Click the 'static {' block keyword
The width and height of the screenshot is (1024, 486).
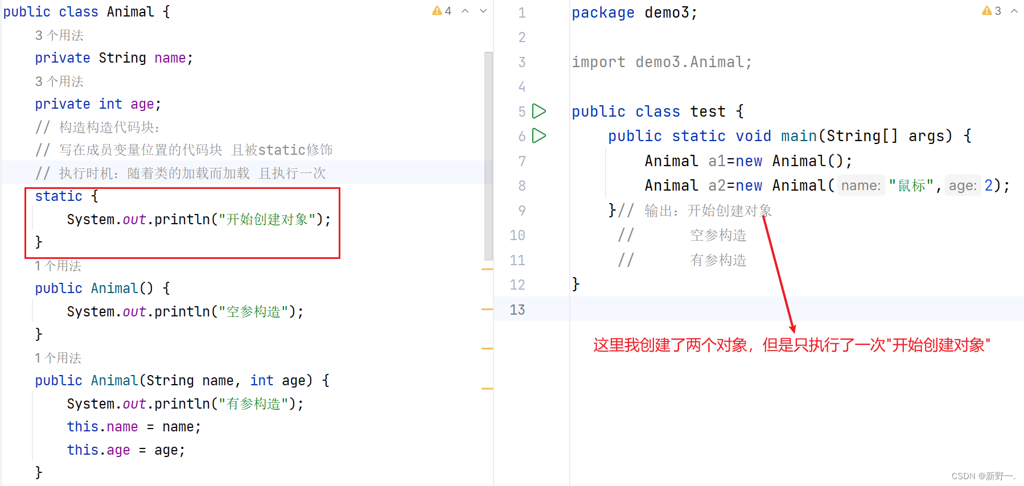67,196
